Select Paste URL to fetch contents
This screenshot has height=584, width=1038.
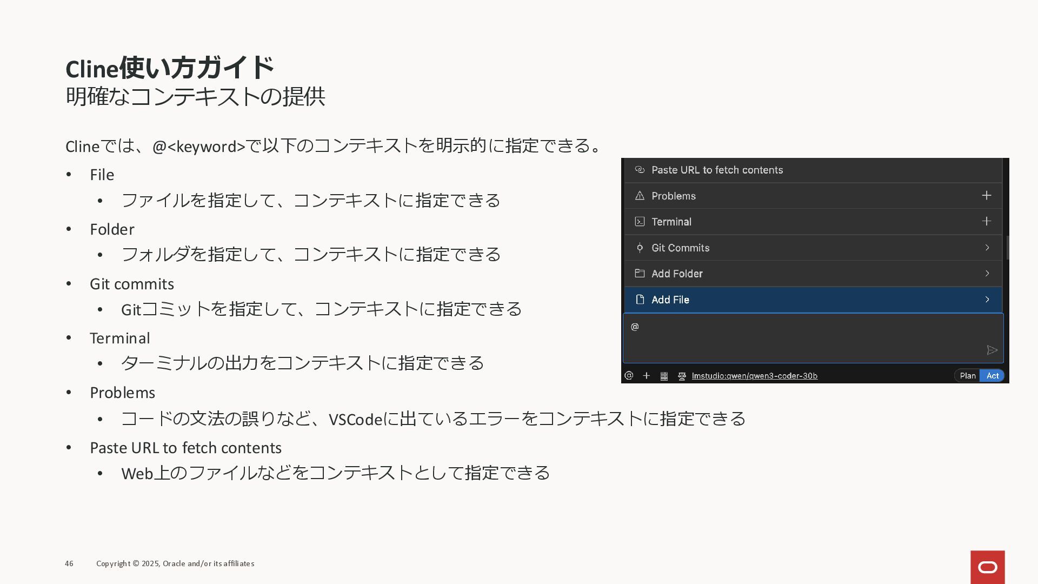coord(717,170)
